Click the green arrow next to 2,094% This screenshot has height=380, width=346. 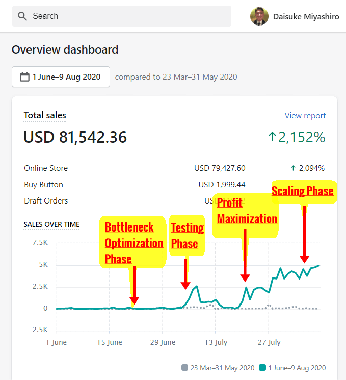click(x=293, y=168)
